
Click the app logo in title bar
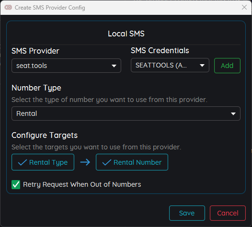(8, 7)
